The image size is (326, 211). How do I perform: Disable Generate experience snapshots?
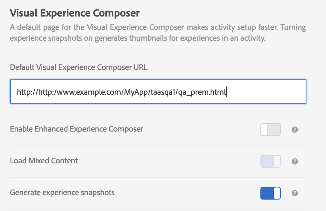270,193
